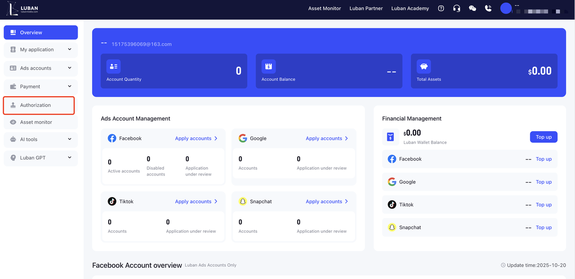575x279 pixels.
Task: Click the $0.00 Total Assets value
Action: pyautogui.click(x=540, y=71)
